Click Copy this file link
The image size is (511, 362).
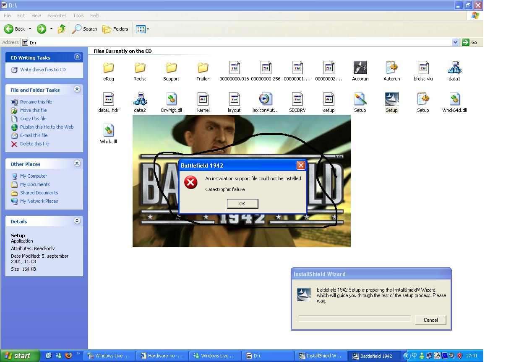click(33, 119)
